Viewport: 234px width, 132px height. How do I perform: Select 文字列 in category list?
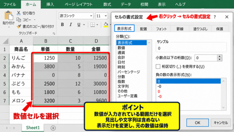pyautogui.click(x=123, y=86)
